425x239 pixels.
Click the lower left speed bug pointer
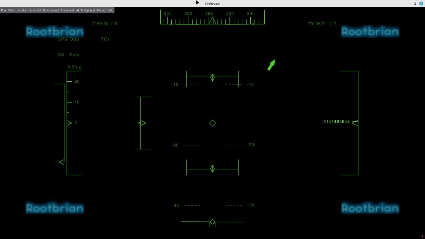click(61, 162)
